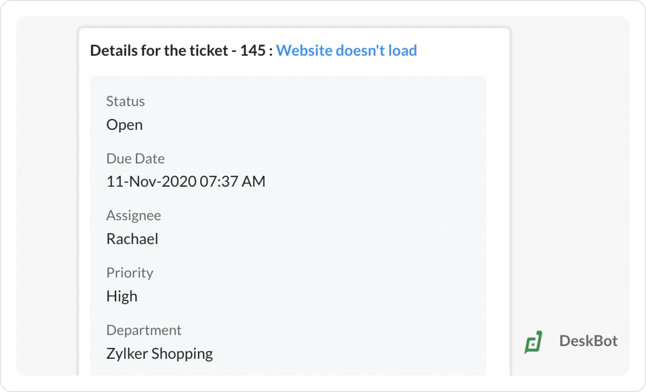This screenshot has height=392, width=646.
Task: Click the DeskBot bot name label
Action: point(588,341)
